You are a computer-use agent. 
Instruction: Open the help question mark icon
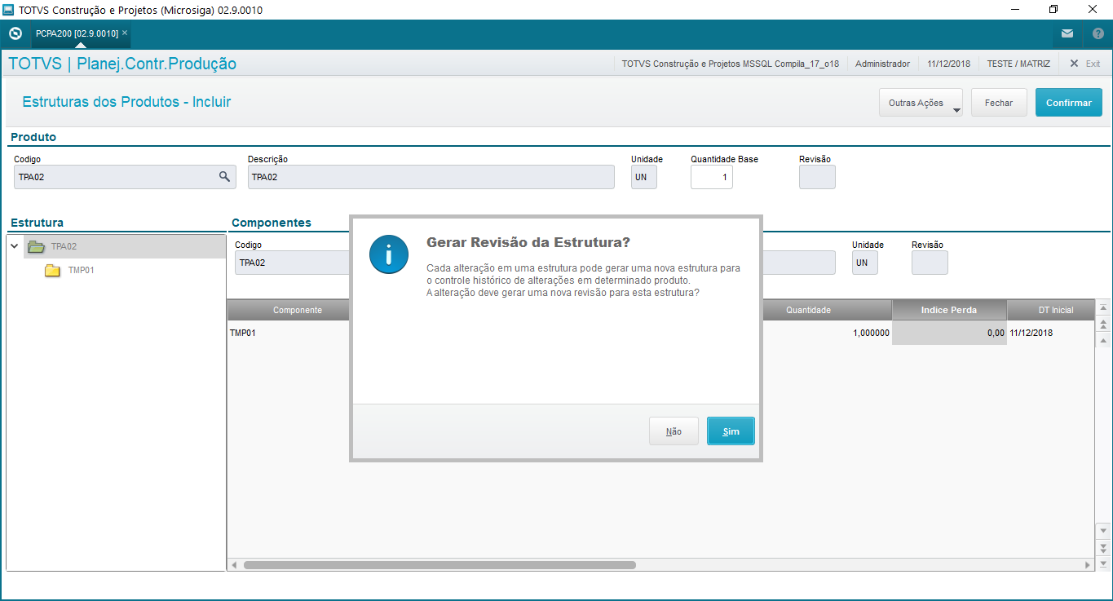tap(1098, 33)
